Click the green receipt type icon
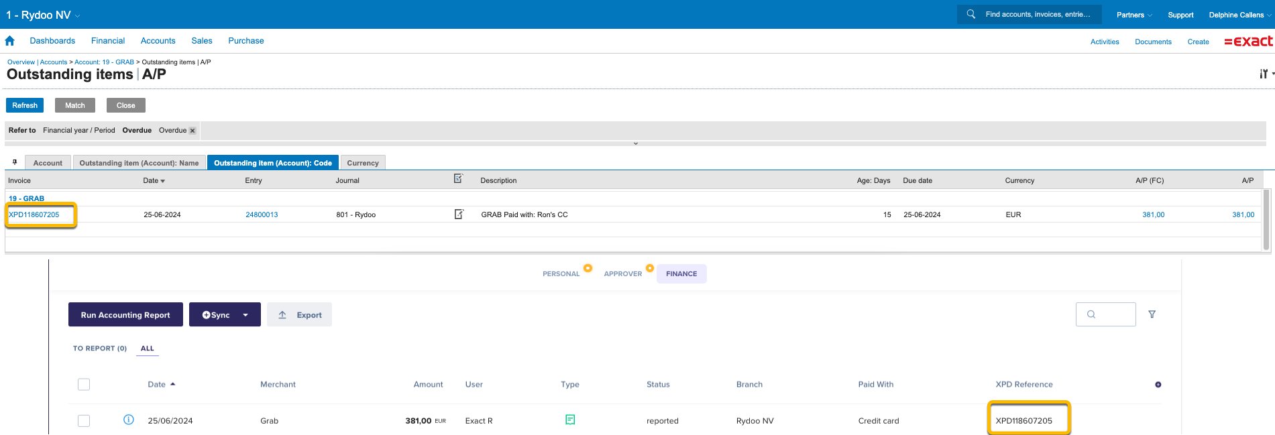This screenshot has height=435, width=1275. (x=570, y=420)
